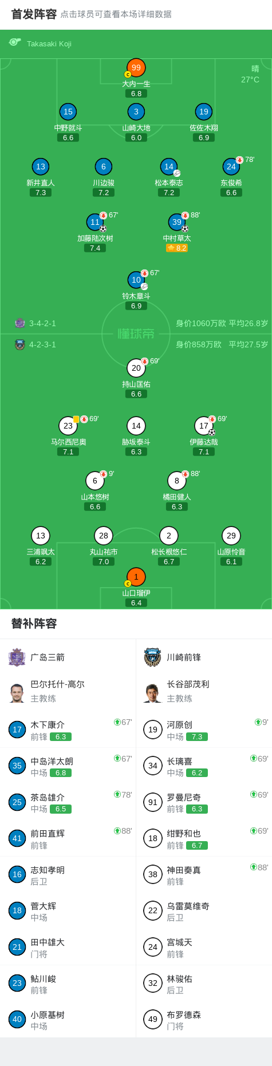Click the 川崎前锋 team crest in substitutes
The height and width of the screenshot is (1066, 272).
tap(152, 657)
